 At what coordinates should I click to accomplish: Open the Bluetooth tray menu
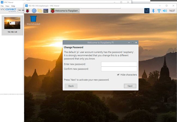[153, 11]
